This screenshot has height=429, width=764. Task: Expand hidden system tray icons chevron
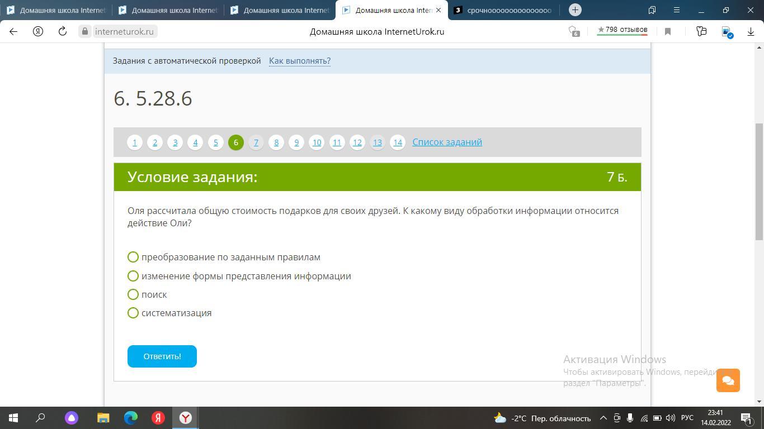point(603,418)
